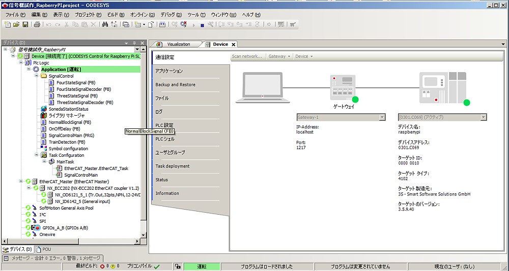Image resolution: width=509 pixels, height=271 pixels.
Task: Collapse the EtherCAT_Master node
Action: [x=21, y=181]
